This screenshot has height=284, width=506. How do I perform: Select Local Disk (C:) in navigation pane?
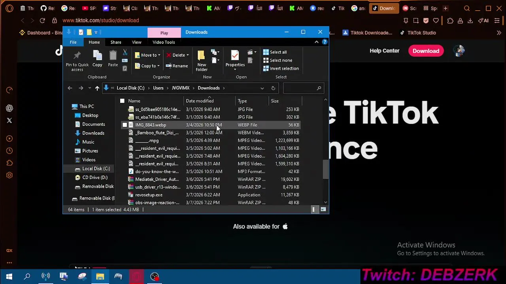coord(96,168)
